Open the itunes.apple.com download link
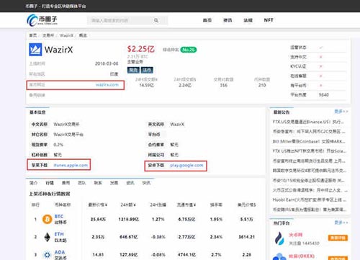This screenshot has height=260, width=360. pos(71,165)
